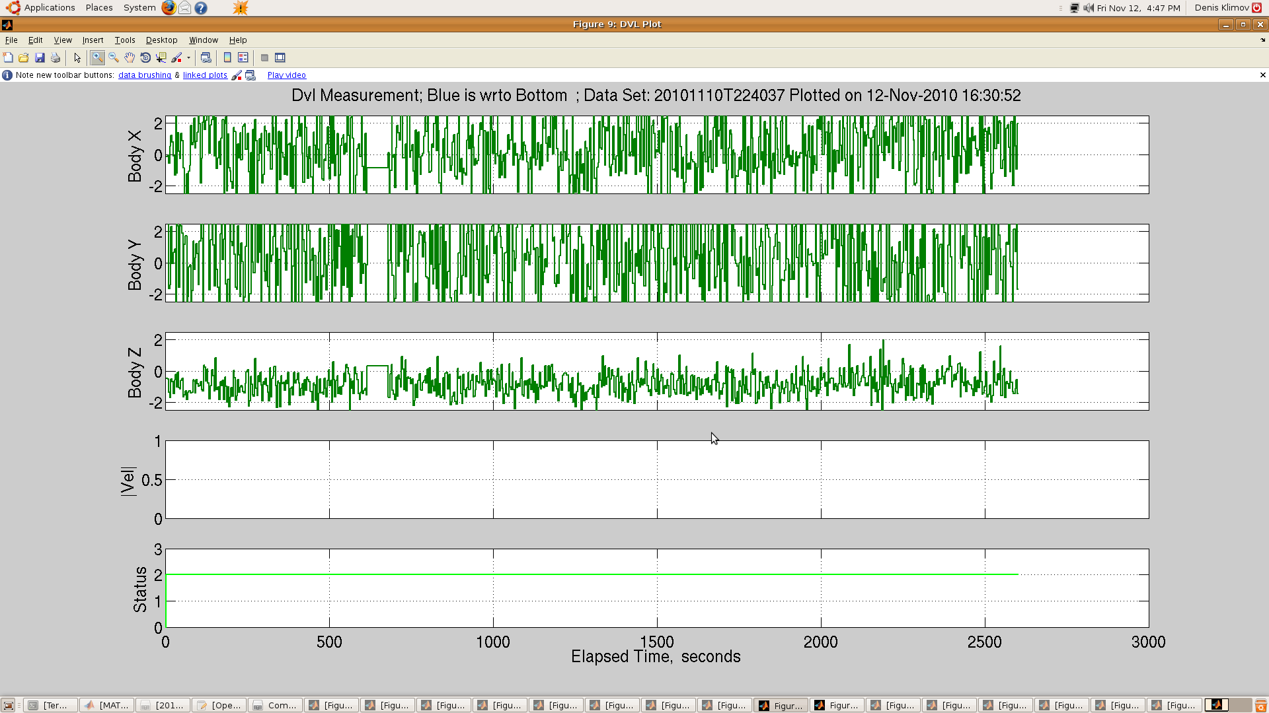Open the data brushing link
The width and height of the screenshot is (1269, 713).
coord(145,75)
